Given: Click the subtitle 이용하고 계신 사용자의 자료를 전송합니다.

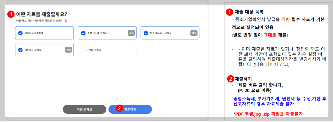Looking at the screenshot, I should click(42, 21).
